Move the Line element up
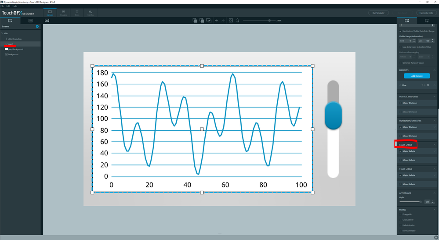 (x=422, y=85)
